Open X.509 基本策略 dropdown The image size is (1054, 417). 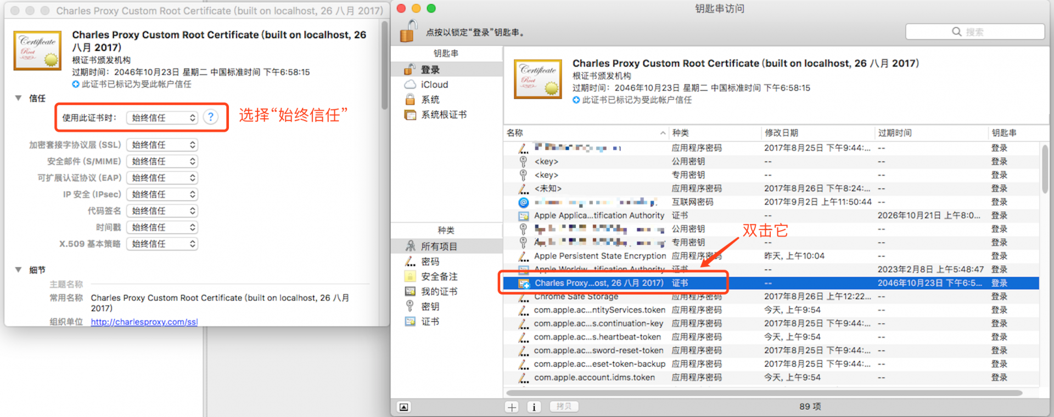point(162,243)
